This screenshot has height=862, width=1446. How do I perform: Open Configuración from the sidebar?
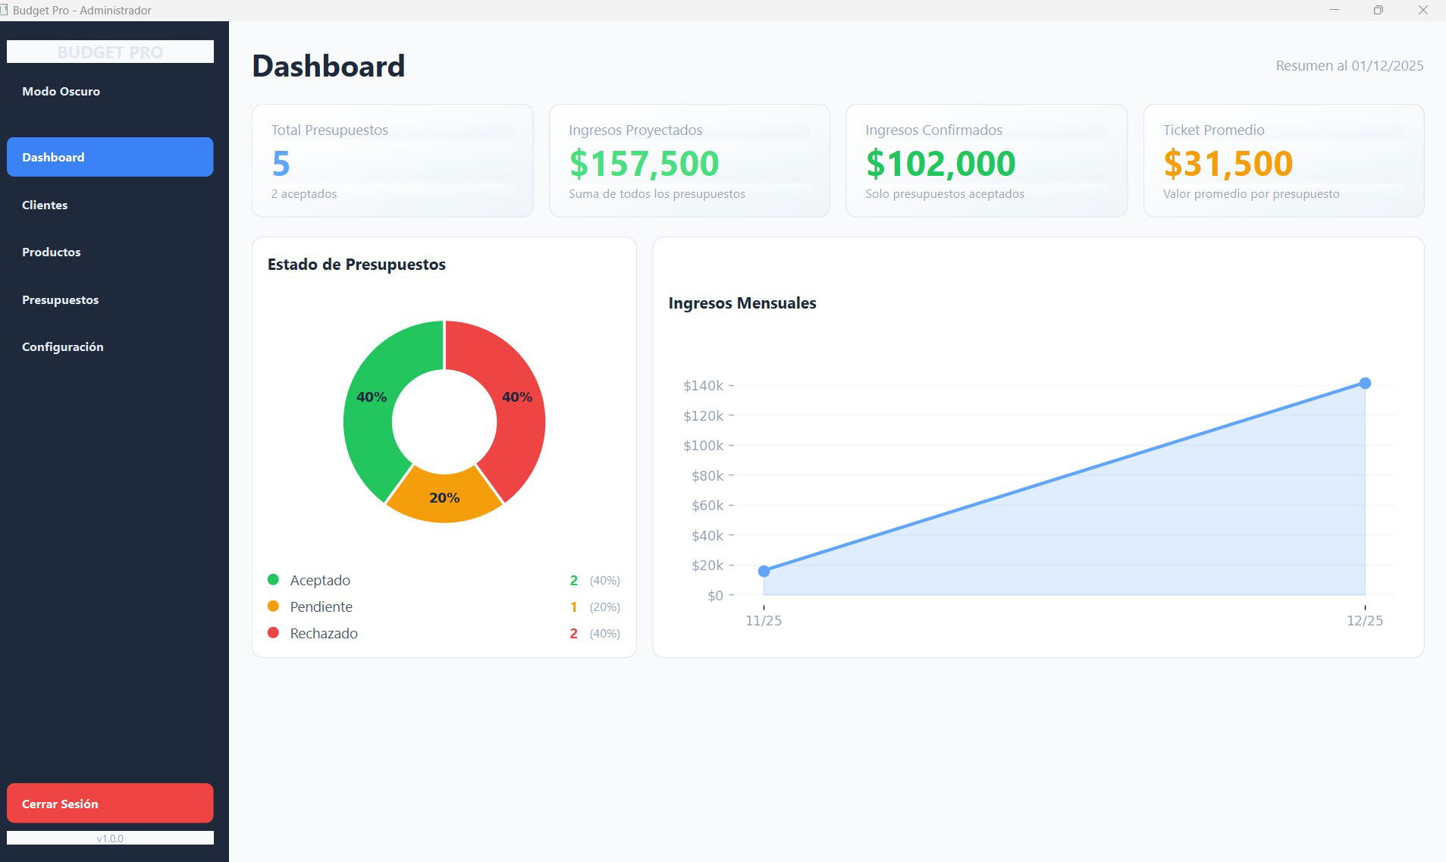coord(62,346)
